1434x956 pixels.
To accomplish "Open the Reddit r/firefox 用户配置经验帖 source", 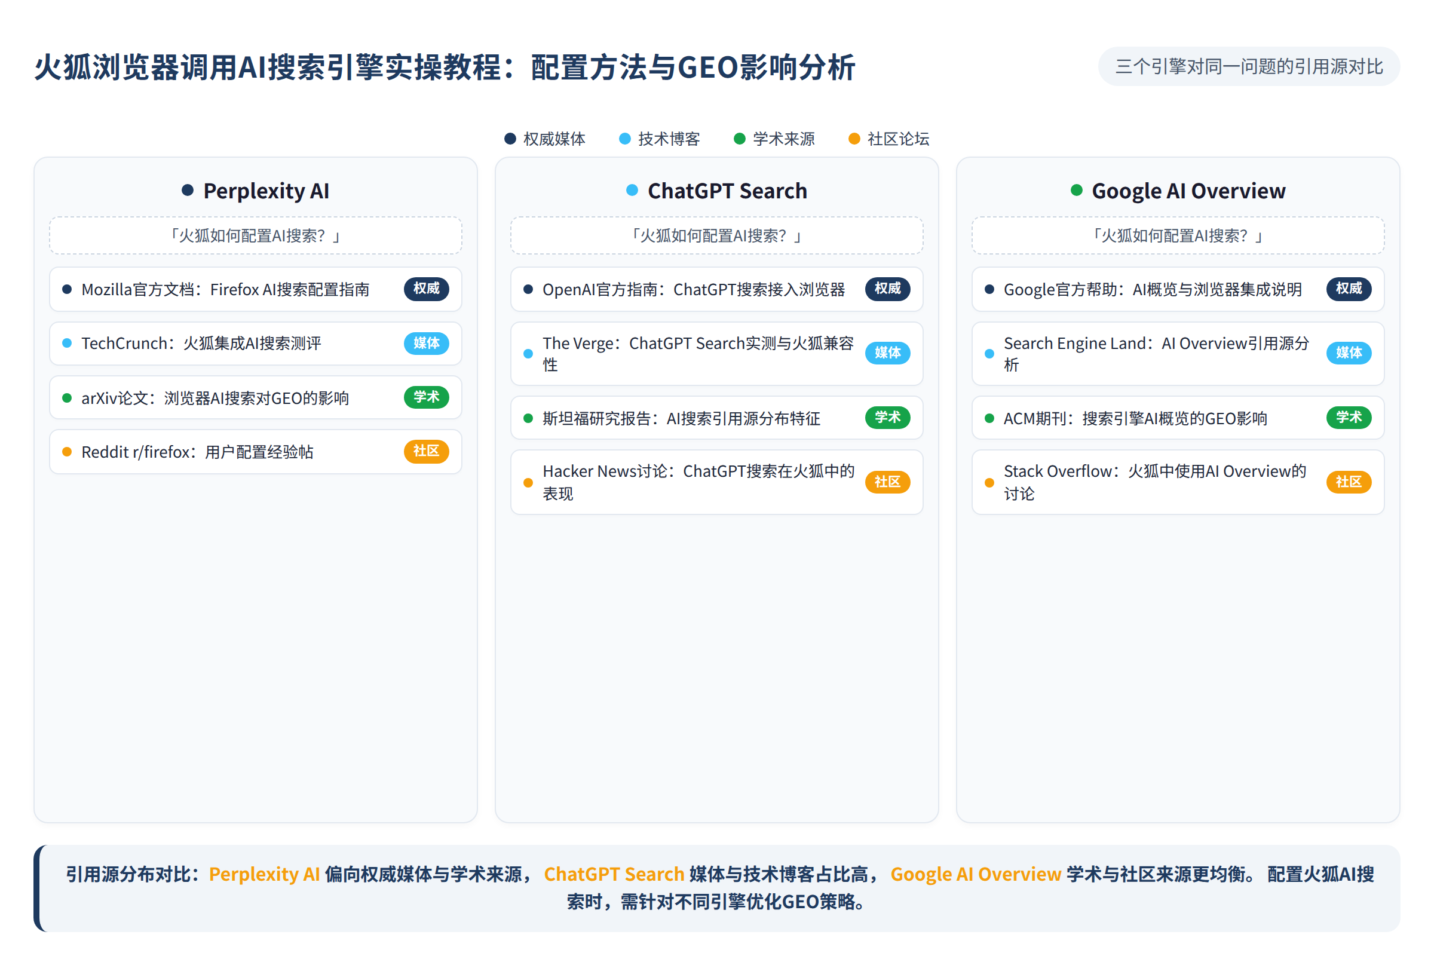I will click(256, 452).
